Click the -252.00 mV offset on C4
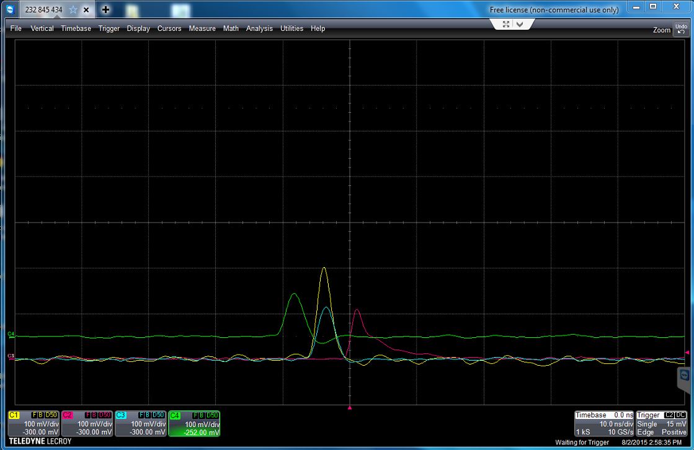Screen dimensions: 694x450 coord(202,432)
